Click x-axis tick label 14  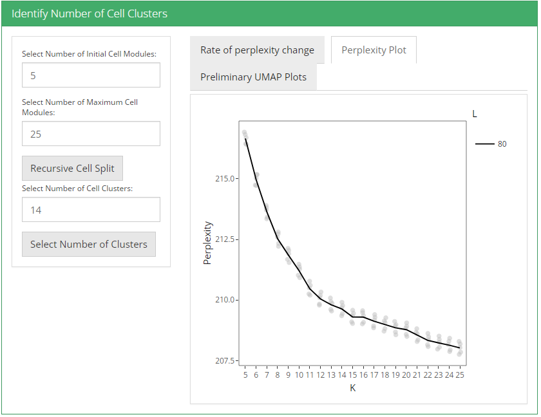[342, 375]
